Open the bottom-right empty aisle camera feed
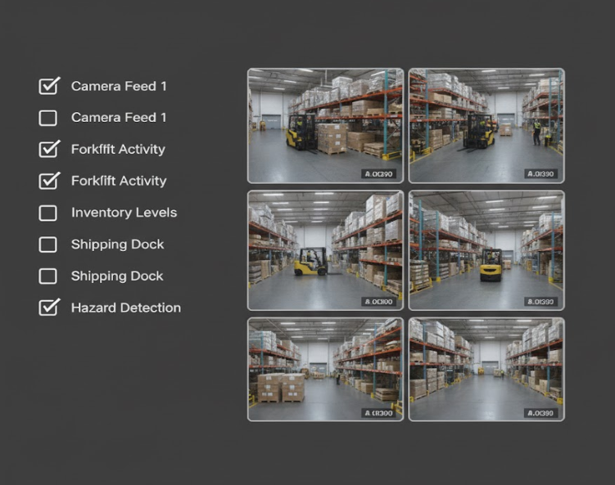This screenshot has width=615, height=485. (x=486, y=369)
